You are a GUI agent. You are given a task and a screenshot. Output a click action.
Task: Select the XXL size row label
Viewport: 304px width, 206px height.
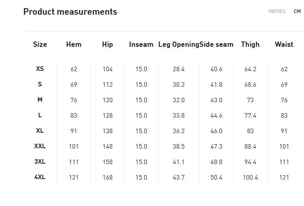click(40, 146)
